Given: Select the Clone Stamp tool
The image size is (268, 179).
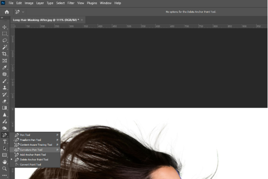Looking at the screenshot, I should [x=5, y=88].
